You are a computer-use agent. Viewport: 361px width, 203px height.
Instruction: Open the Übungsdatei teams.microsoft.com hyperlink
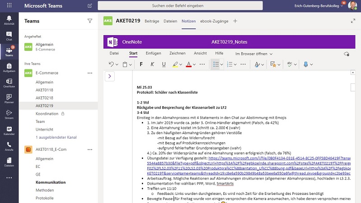248,166
